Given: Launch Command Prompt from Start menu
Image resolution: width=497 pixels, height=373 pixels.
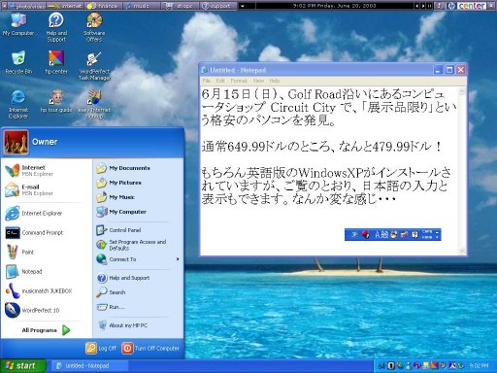Looking at the screenshot, I should tap(46, 233).
